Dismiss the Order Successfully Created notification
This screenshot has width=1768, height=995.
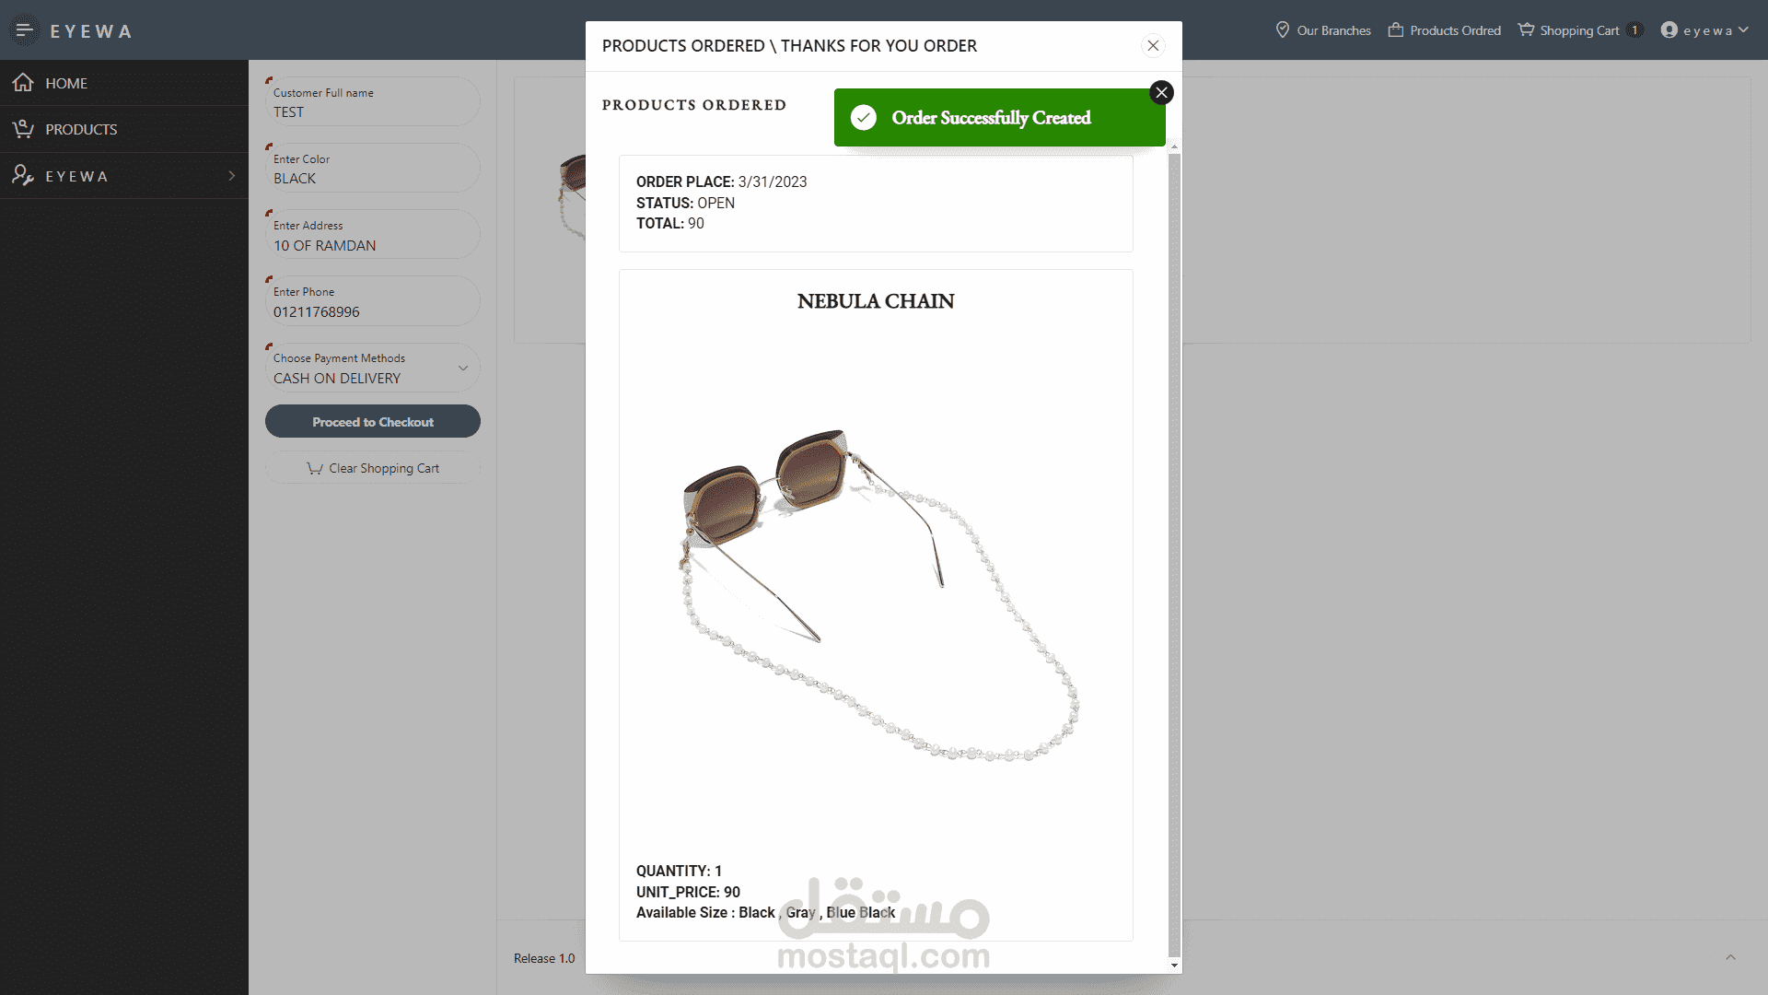(x=1161, y=92)
